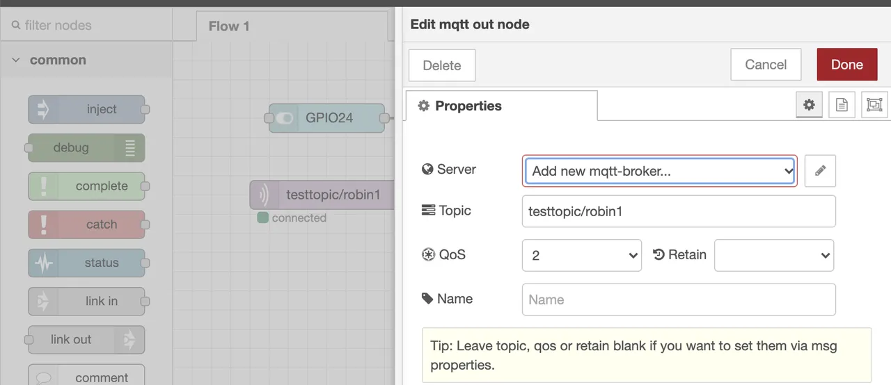Screen dimensions: 891x385
Task: Click the connected status text under the node
Action: pos(299,218)
